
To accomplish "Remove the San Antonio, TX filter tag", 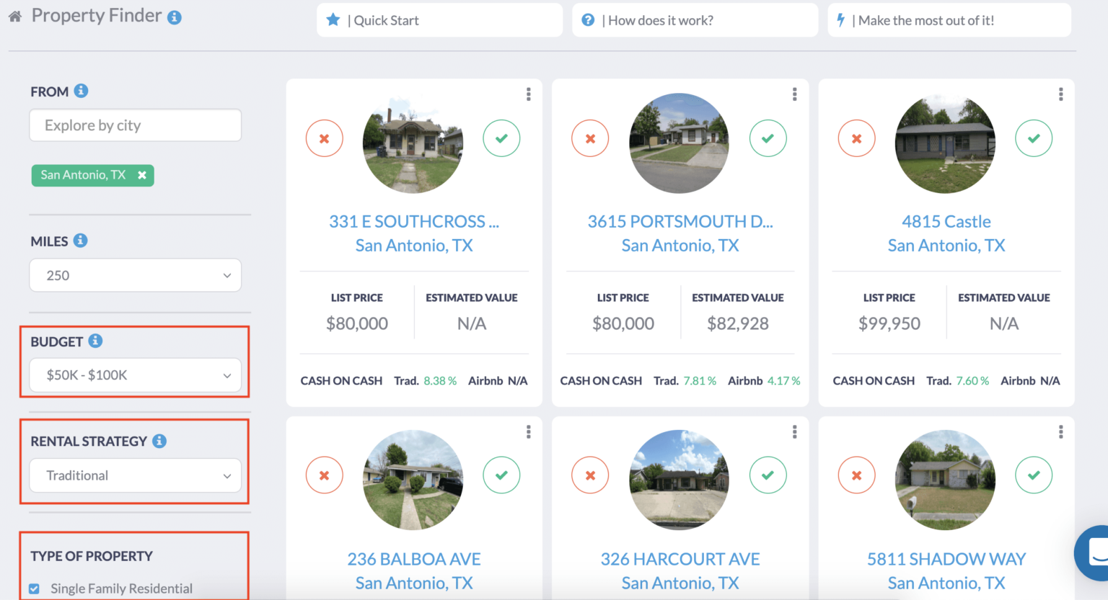I will coord(142,174).
